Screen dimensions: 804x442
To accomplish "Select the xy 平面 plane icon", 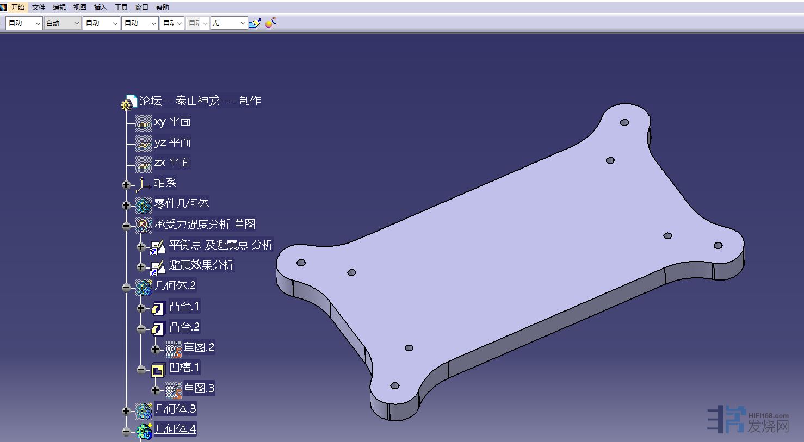I will tap(144, 122).
